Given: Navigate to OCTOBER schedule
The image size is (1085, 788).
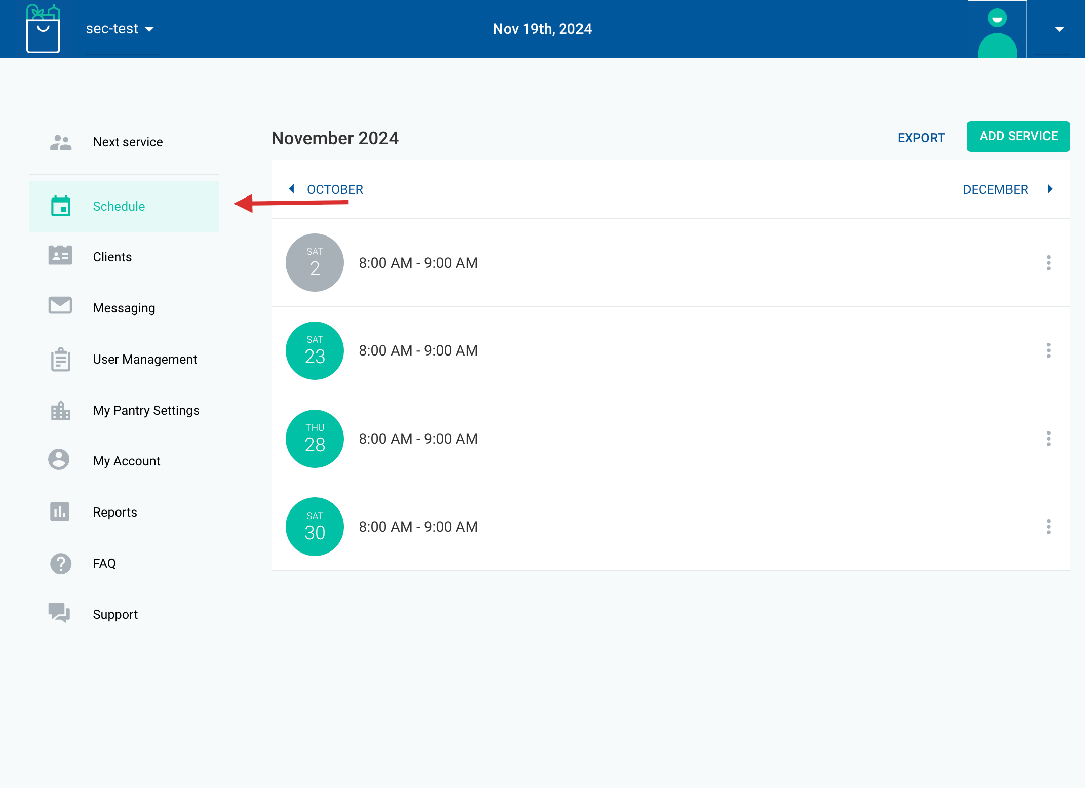Looking at the screenshot, I should (x=335, y=189).
